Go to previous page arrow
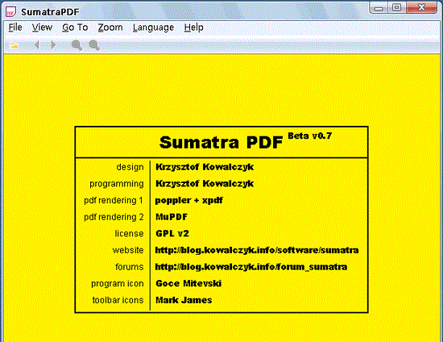Screen dimensions: 443x342 tap(37, 45)
